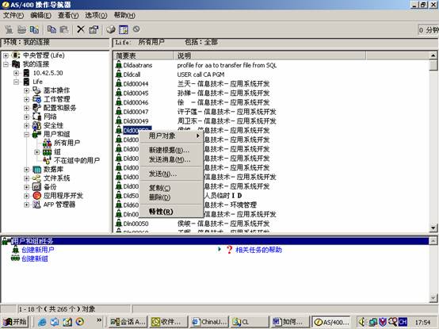
Task: Click the 创建新组 link
Action: pyautogui.click(x=35, y=258)
